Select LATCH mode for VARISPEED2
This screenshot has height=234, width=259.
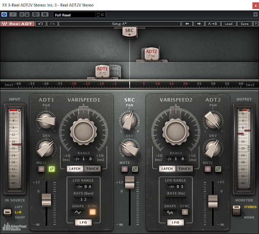167,169
